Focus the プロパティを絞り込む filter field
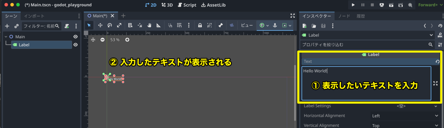Image resolution: width=444 pixels, height=128 pixels. (x=367, y=45)
